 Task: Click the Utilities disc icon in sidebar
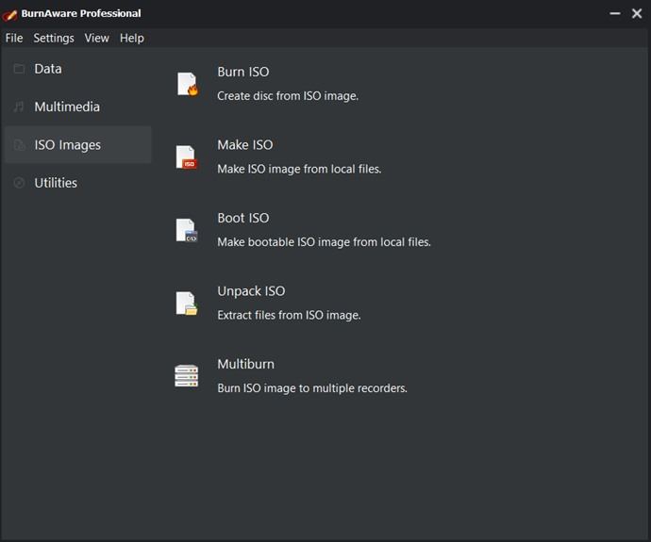point(19,183)
